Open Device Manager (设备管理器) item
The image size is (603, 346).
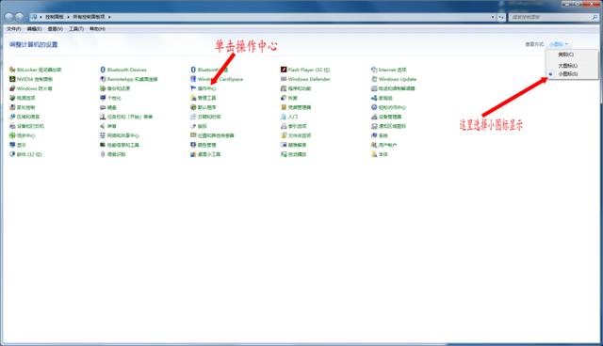click(386, 117)
